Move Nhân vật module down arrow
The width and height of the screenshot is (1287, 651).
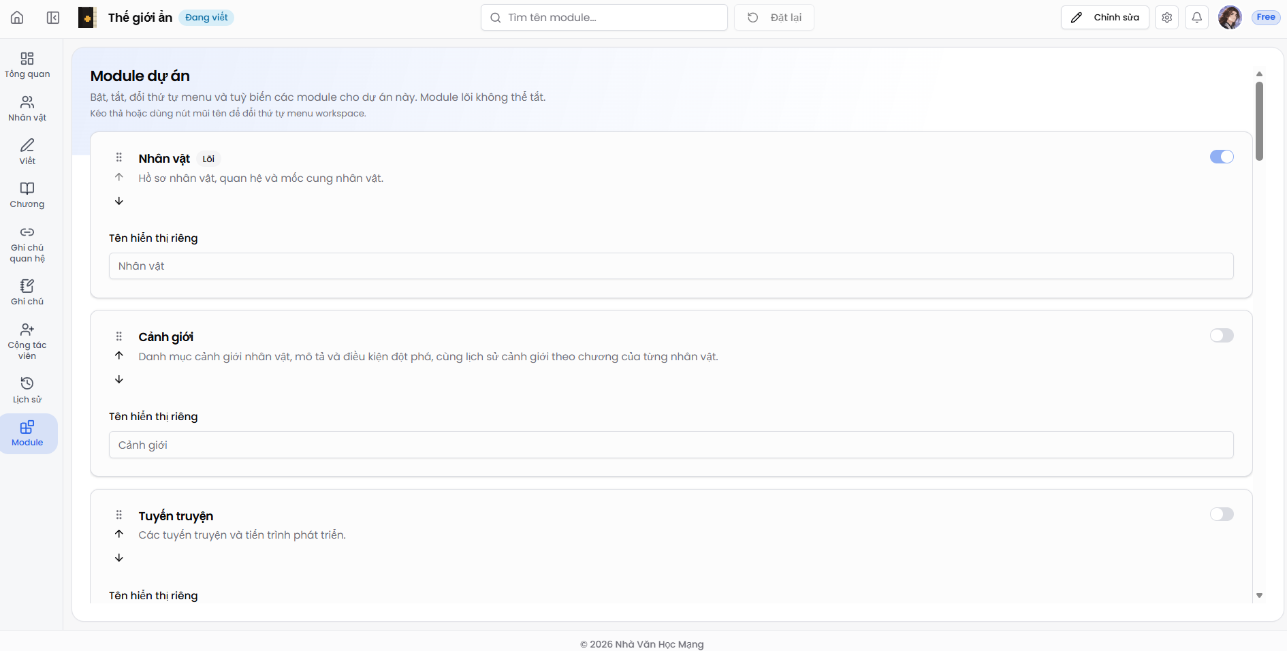[119, 201]
